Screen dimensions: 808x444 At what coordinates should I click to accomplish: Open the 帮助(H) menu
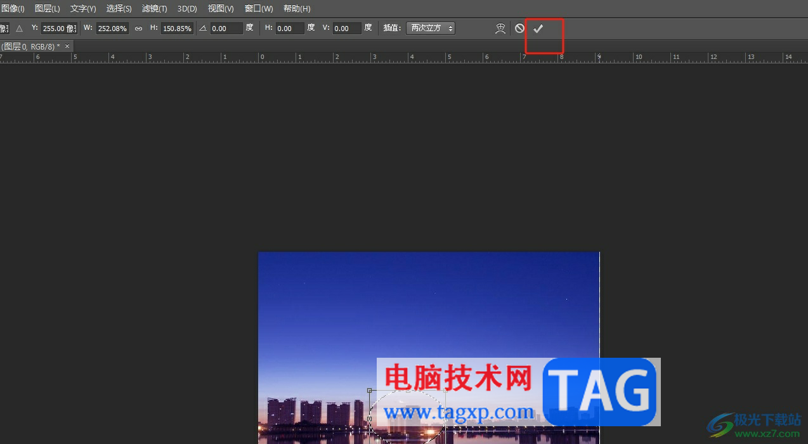click(x=297, y=9)
